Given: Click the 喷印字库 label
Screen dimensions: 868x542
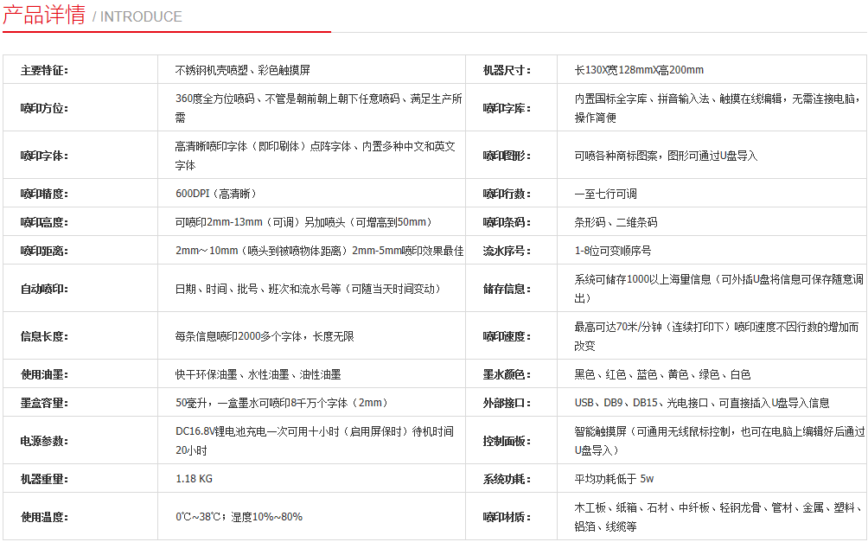Looking at the screenshot, I should coord(507,108).
